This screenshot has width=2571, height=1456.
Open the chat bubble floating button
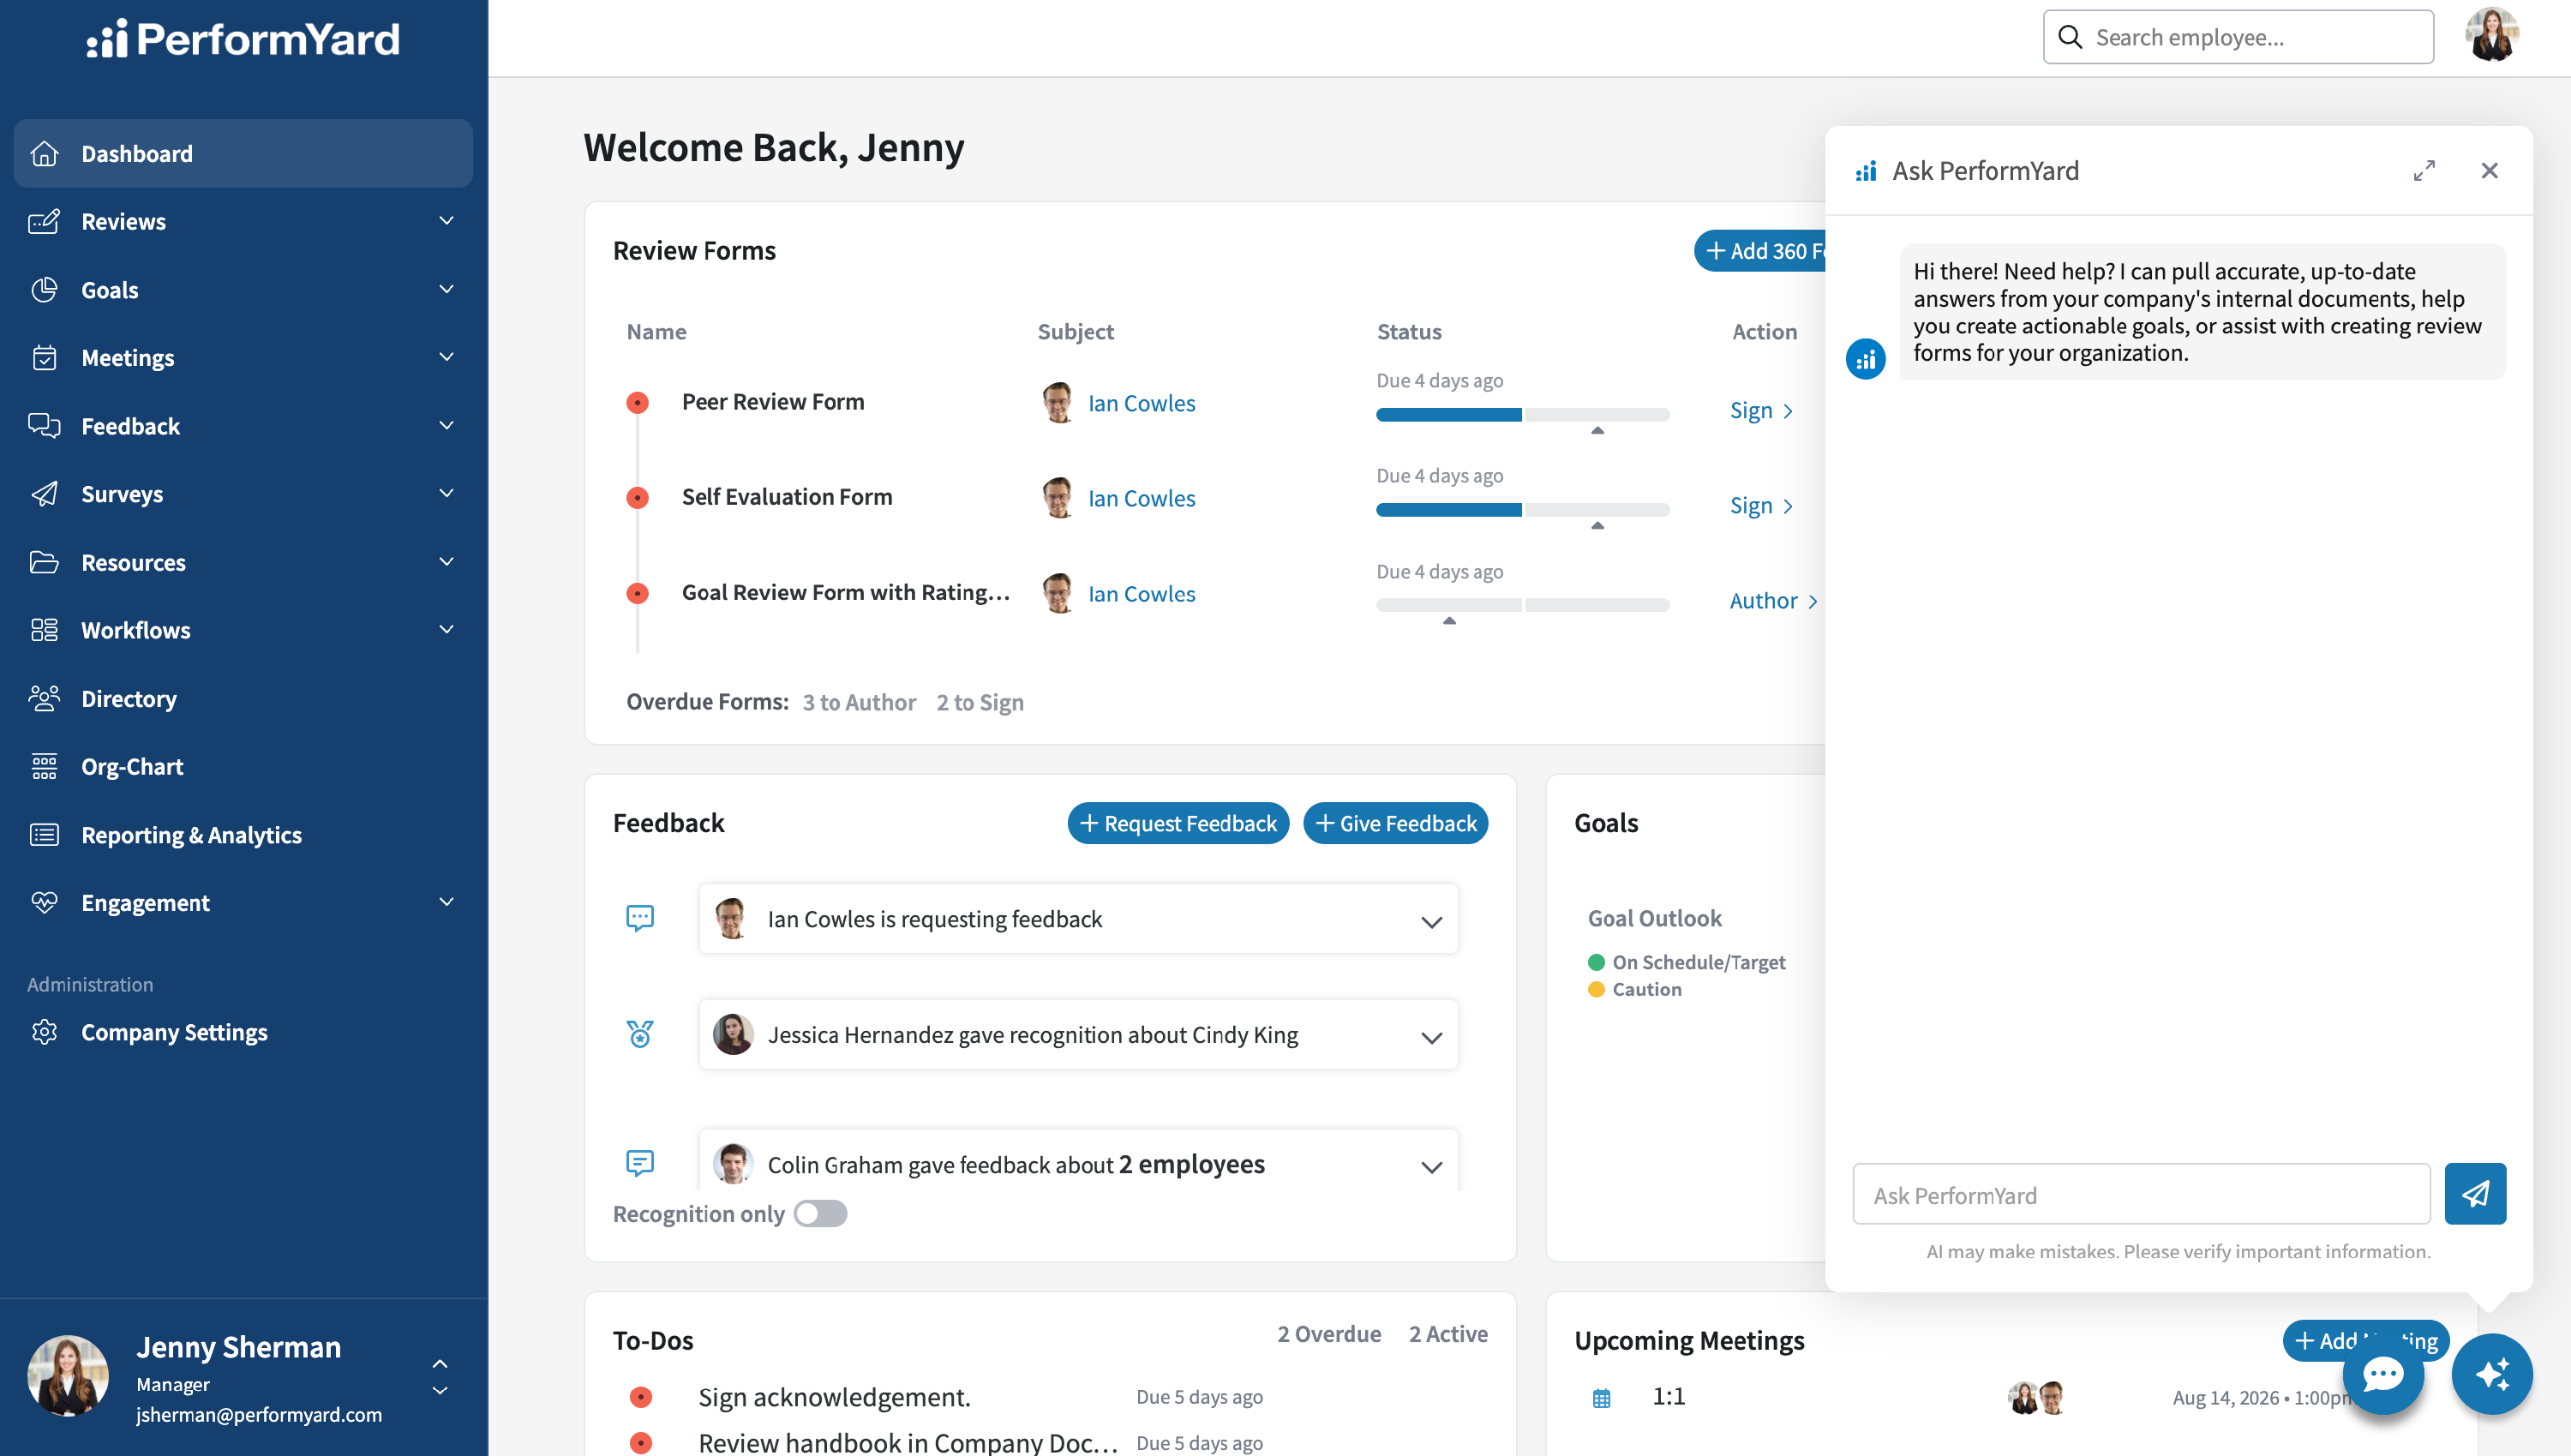(2383, 1374)
